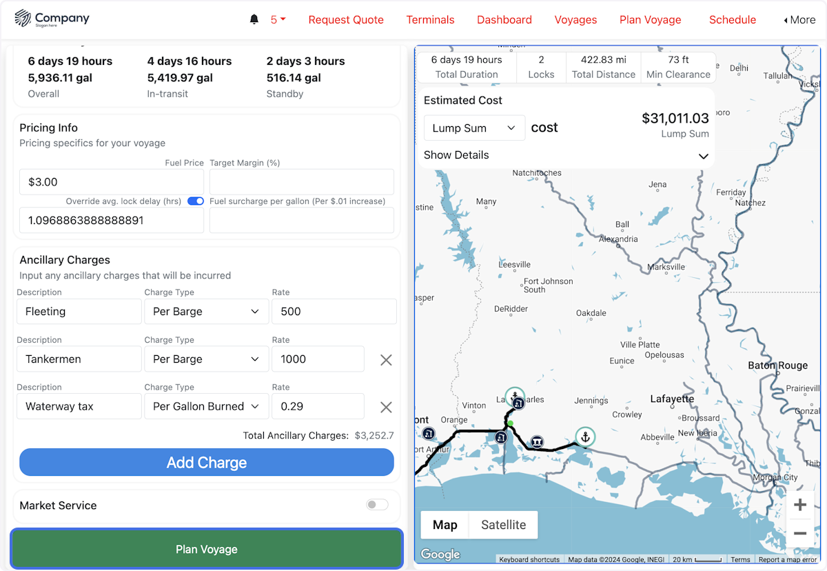827x571 pixels.
Task: Click the Fuel Price input field
Action: pyautogui.click(x=111, y=181)
